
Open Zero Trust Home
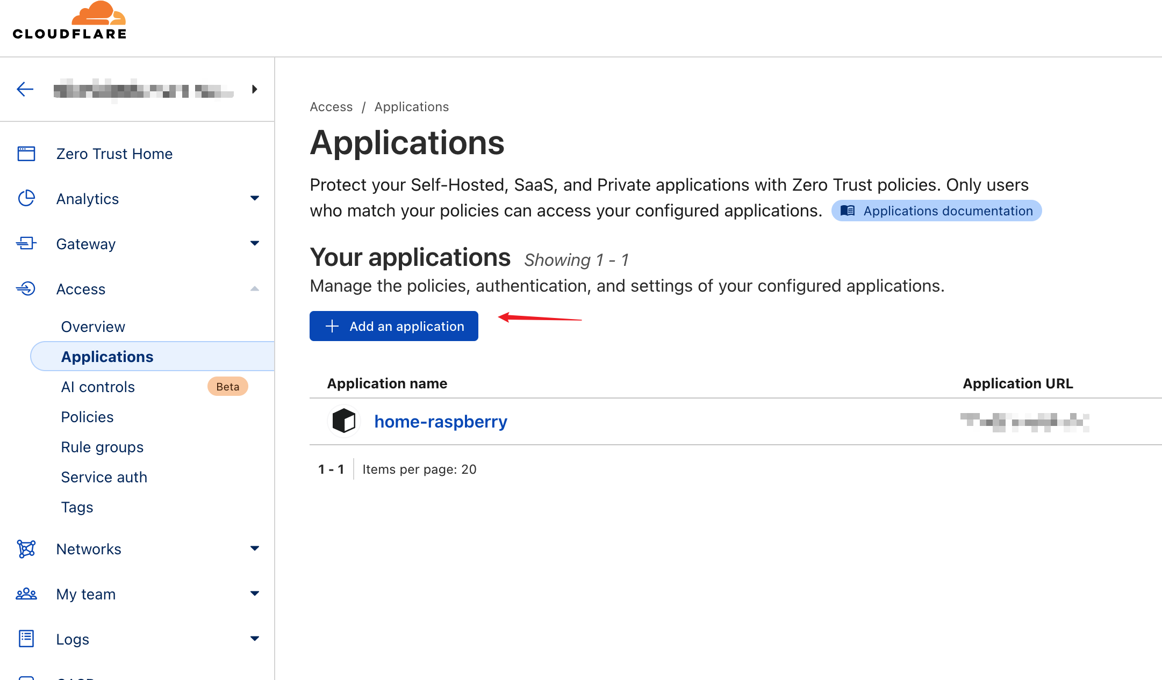coord(114,154)
